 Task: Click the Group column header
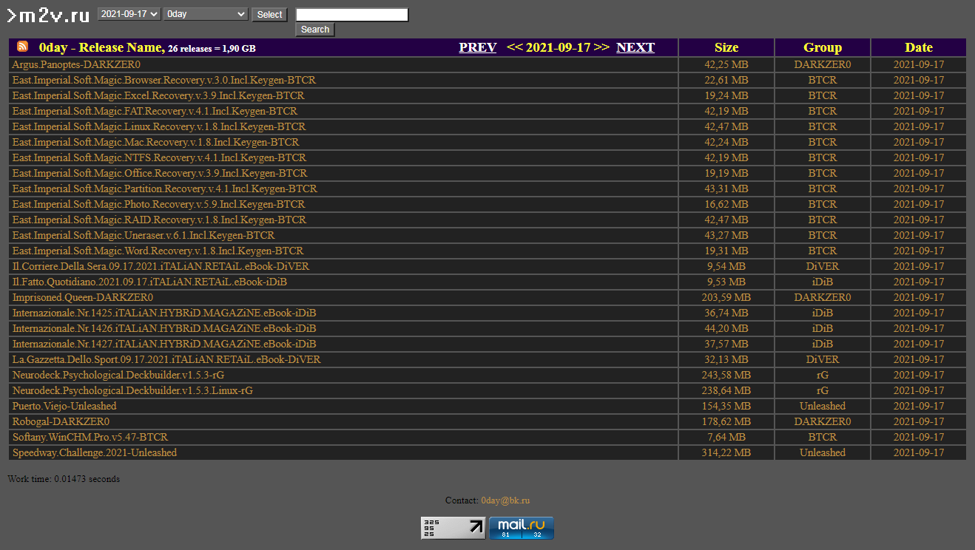(x=823, y=47)
